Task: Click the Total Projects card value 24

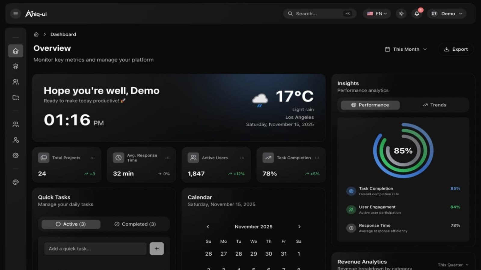Action: (x=42, y=173)
